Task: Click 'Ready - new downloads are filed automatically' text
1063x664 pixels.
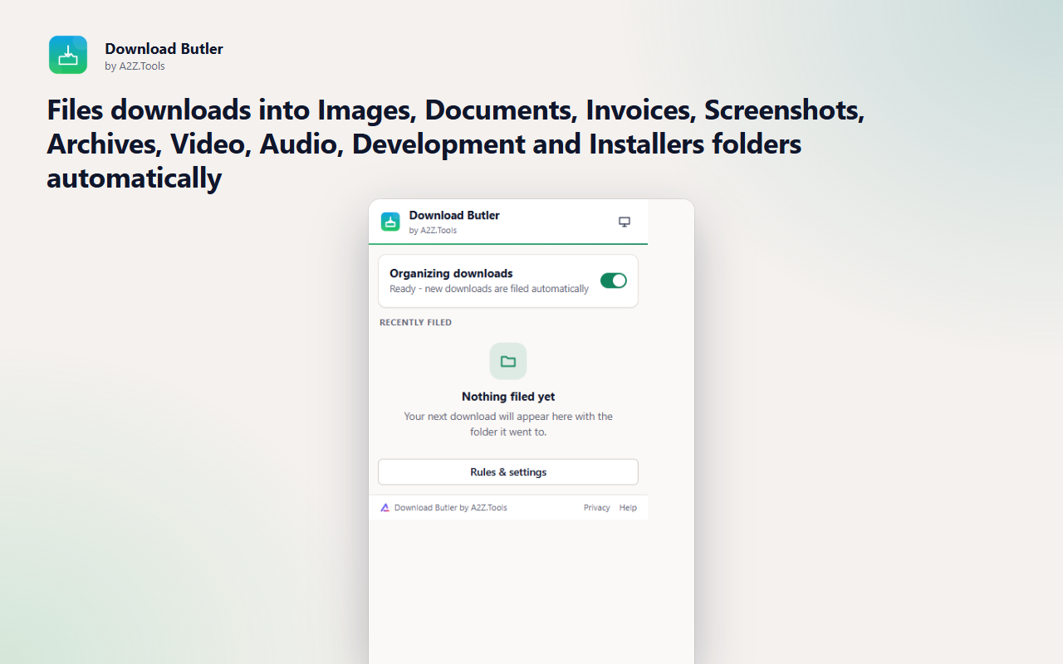Action: coord(489,289)
